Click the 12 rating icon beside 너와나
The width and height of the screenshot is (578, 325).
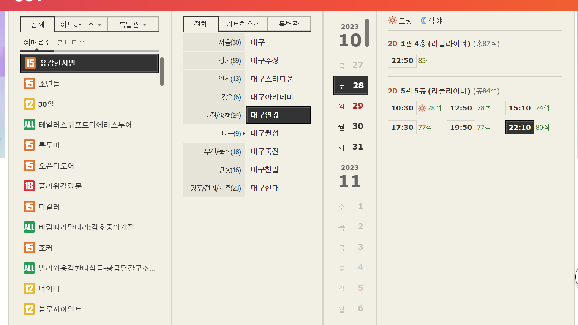[x=29, y=289]
